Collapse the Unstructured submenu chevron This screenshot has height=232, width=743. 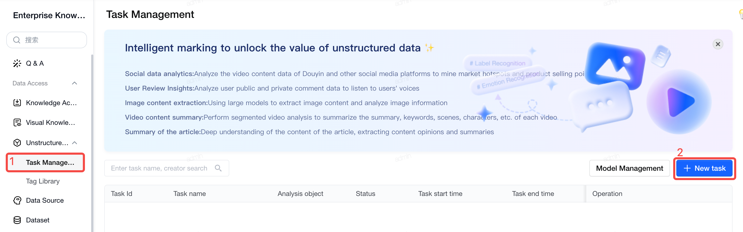click(75, 142)
